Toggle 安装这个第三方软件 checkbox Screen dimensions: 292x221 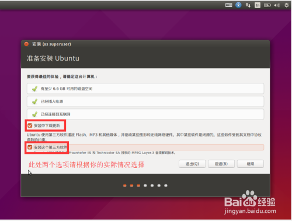click(30, 147)
